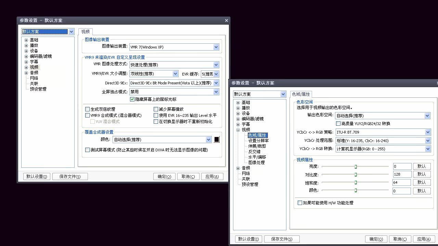Toggle 如果可能使用 H/W 功能处理 checkbox
This screenshot has width=438, height=246.
pos(300,203)
